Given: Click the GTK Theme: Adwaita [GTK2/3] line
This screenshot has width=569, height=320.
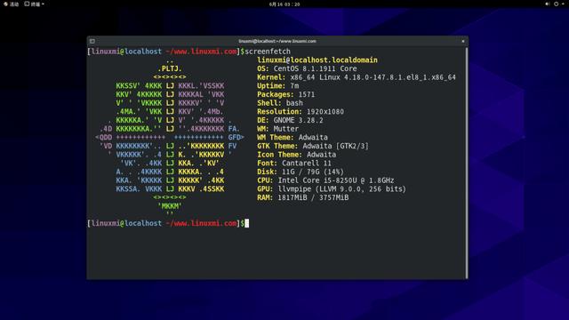Looking at the screenshot, I should tap(313, 146).
